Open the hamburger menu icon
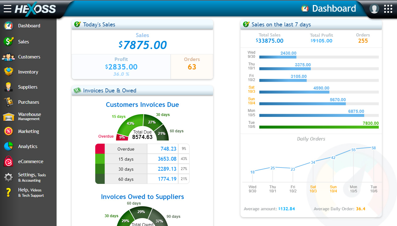Image resolution: width=397 pixels, height=226 pixels. 8,9
